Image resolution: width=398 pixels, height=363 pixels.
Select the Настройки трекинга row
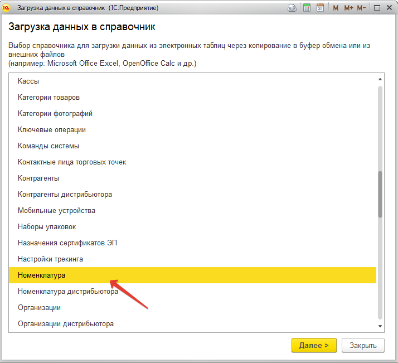[x=192, y=259]
